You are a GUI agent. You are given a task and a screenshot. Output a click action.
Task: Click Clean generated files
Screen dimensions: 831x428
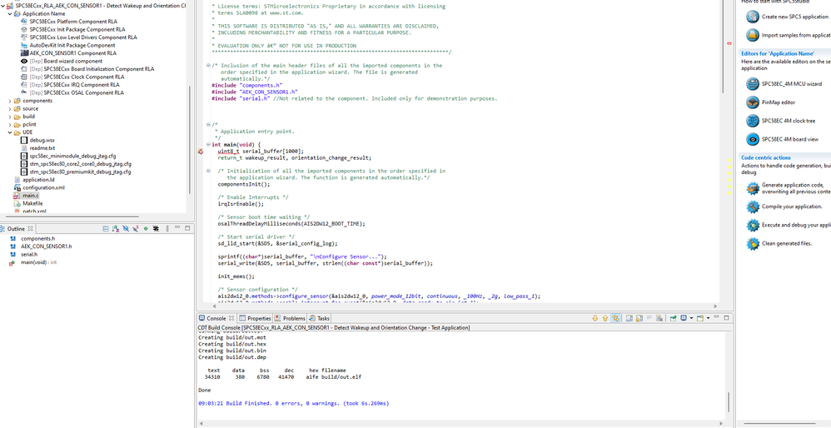coord(787,244)
